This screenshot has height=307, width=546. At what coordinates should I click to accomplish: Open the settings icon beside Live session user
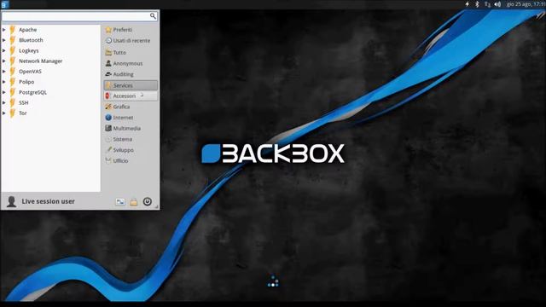pyautogui.click(x=120, y=202)
